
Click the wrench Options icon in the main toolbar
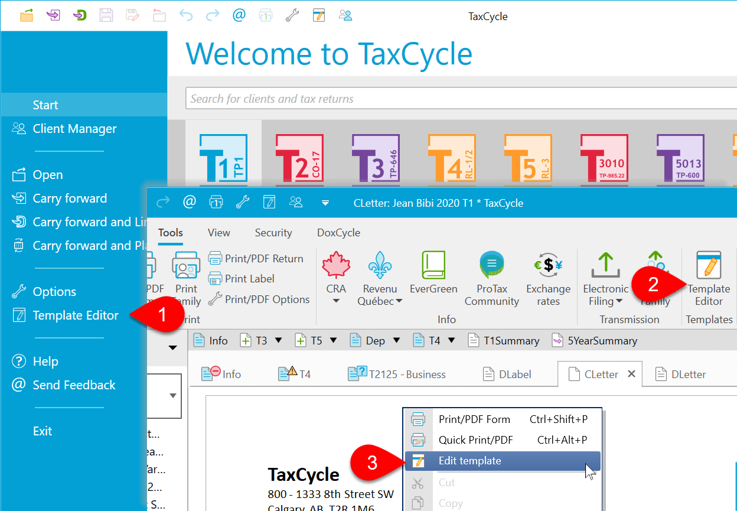point(292,15)
